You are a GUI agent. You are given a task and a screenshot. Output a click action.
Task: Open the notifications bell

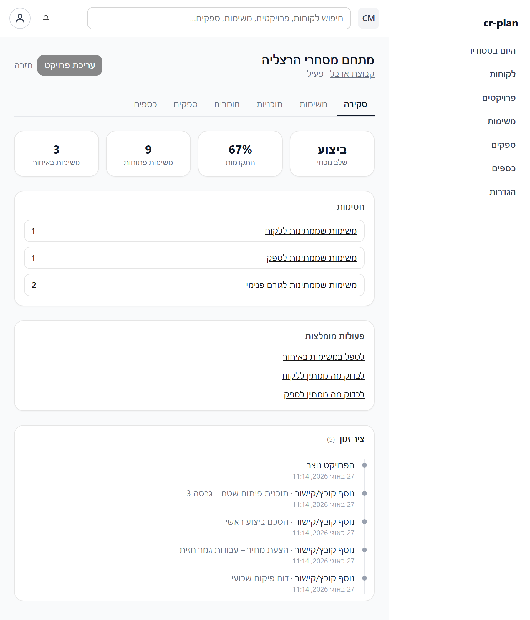tap(46, 18)
